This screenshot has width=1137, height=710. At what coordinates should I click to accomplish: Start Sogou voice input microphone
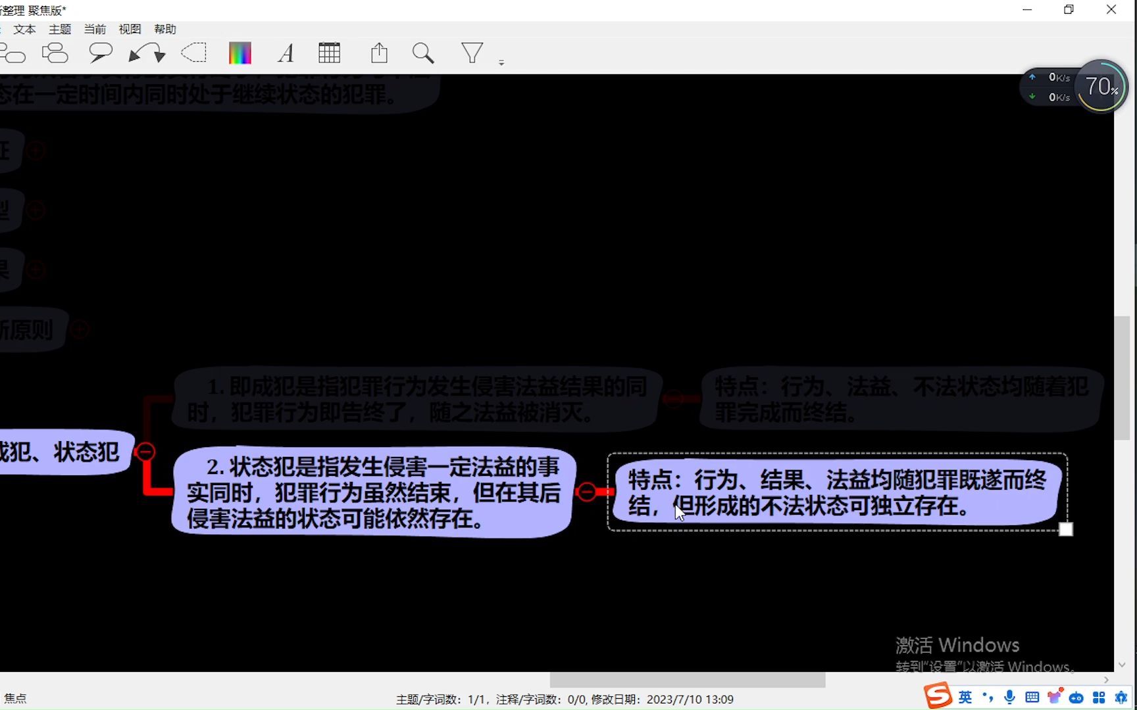(1009, 698)
